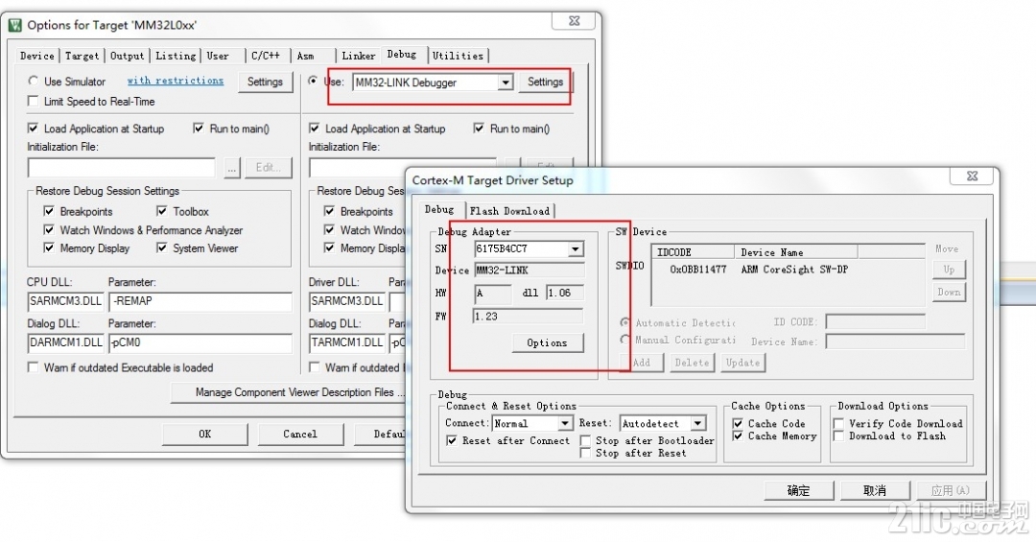Toggle Stop after Reset checkbox
The image size is (1036, 542).
click(x=585, y=453)
